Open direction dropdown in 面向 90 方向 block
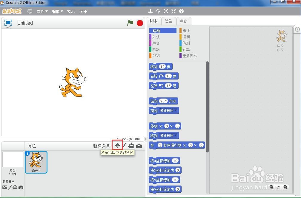This screenshot has height=198, width=301. point(166,101)
